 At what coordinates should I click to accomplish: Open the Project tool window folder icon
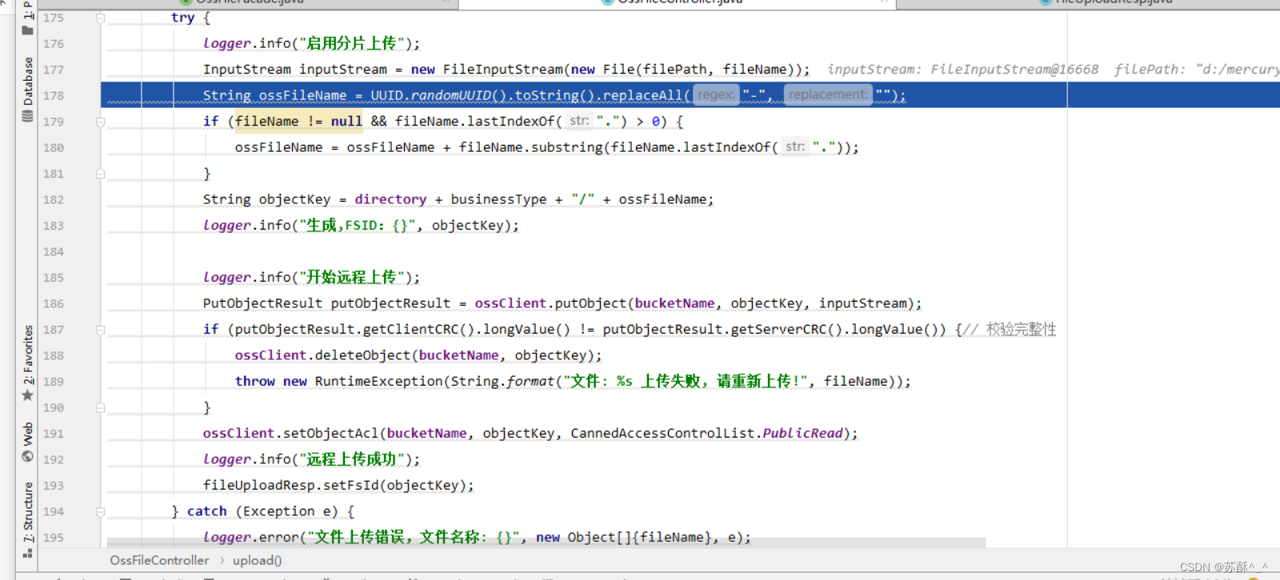(x=27, y=30)
